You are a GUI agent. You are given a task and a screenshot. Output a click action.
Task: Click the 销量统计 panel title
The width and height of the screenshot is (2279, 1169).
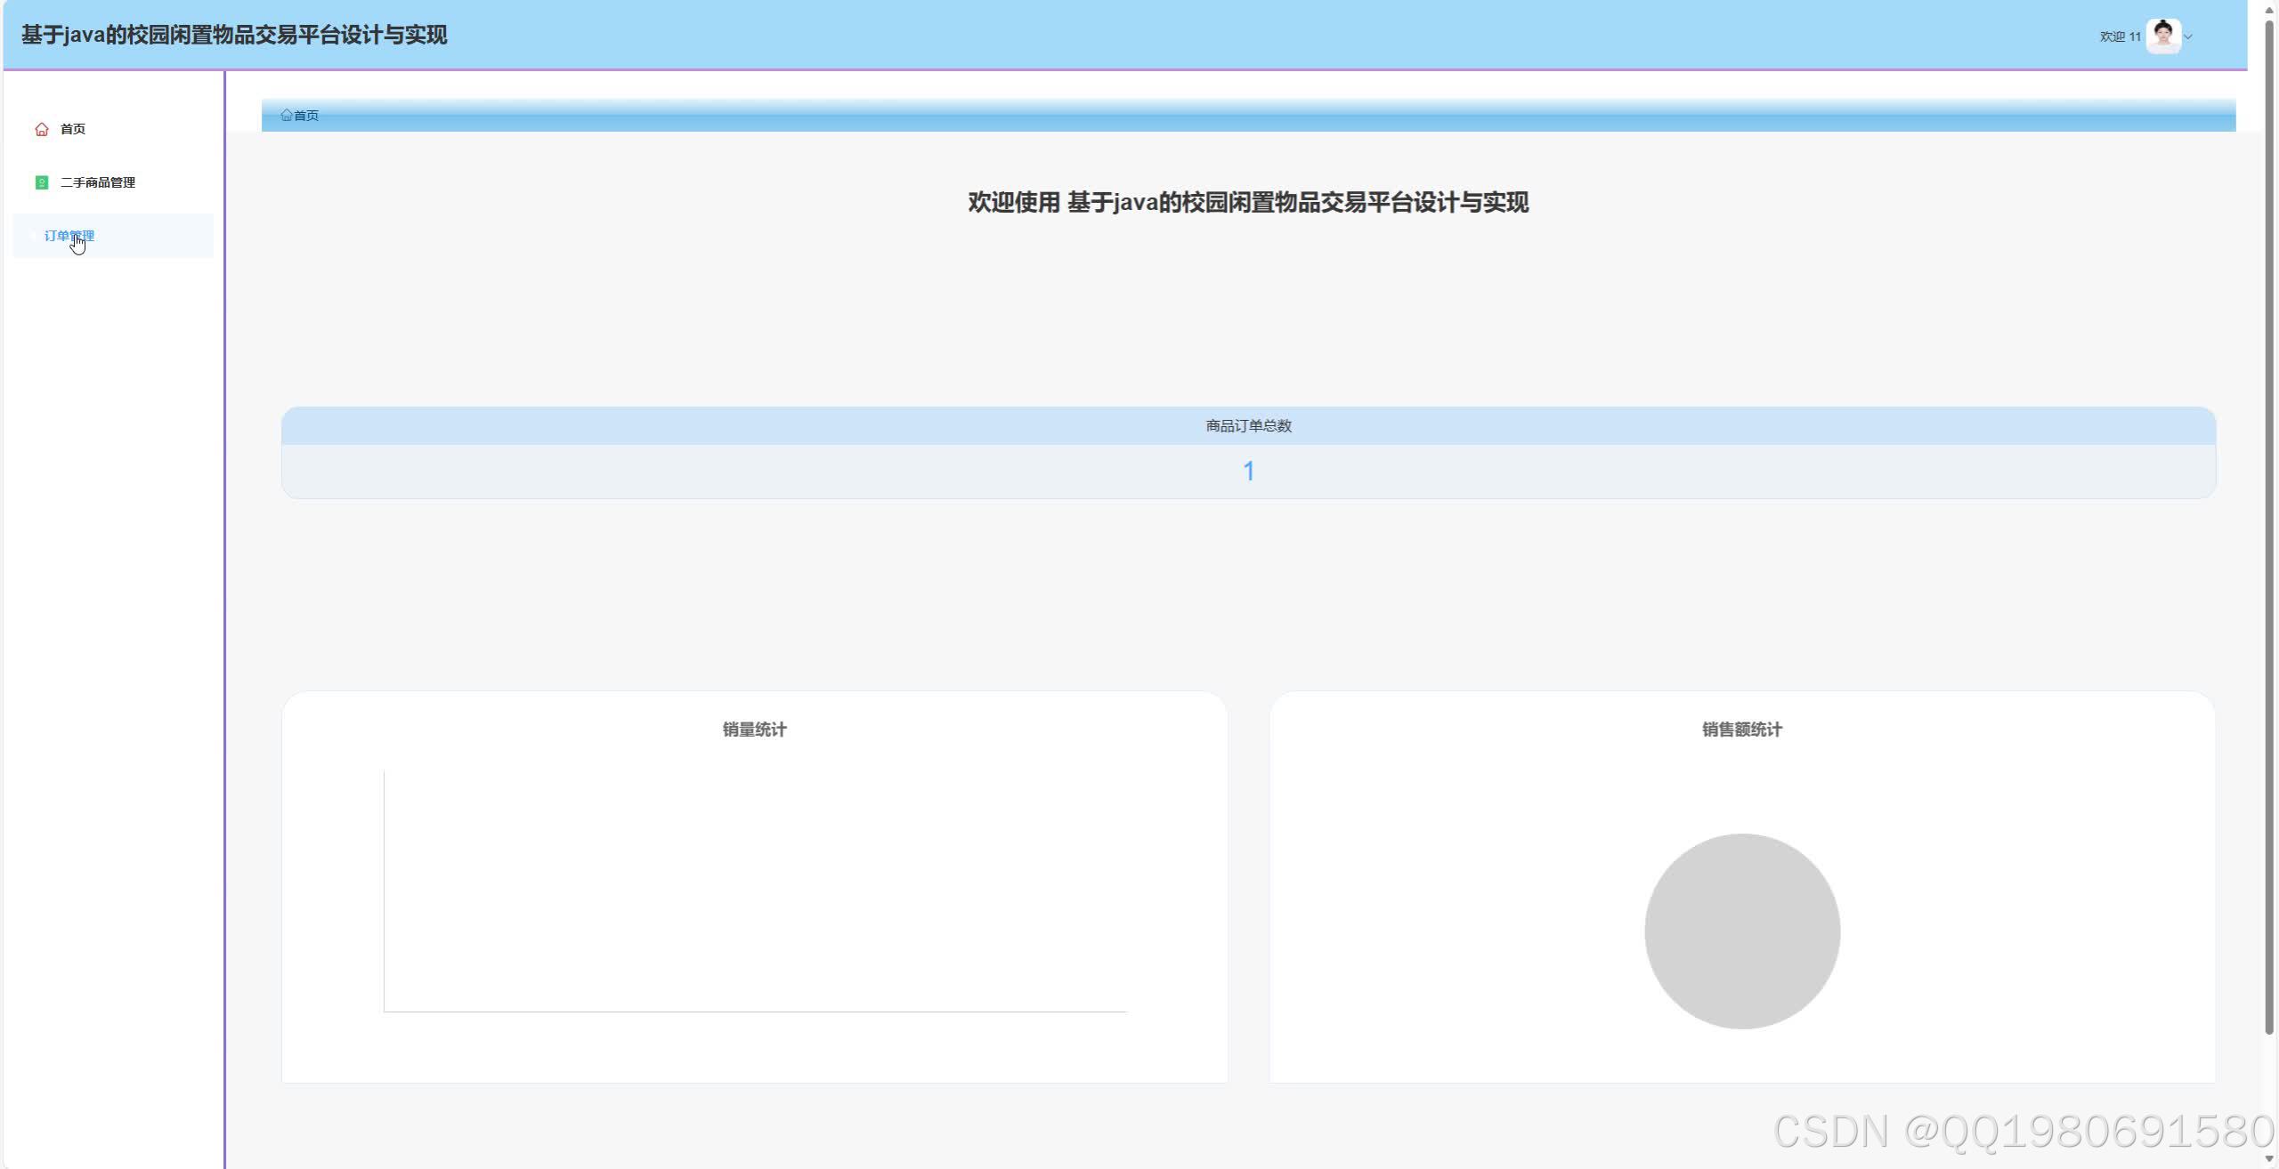click(753, 729)
